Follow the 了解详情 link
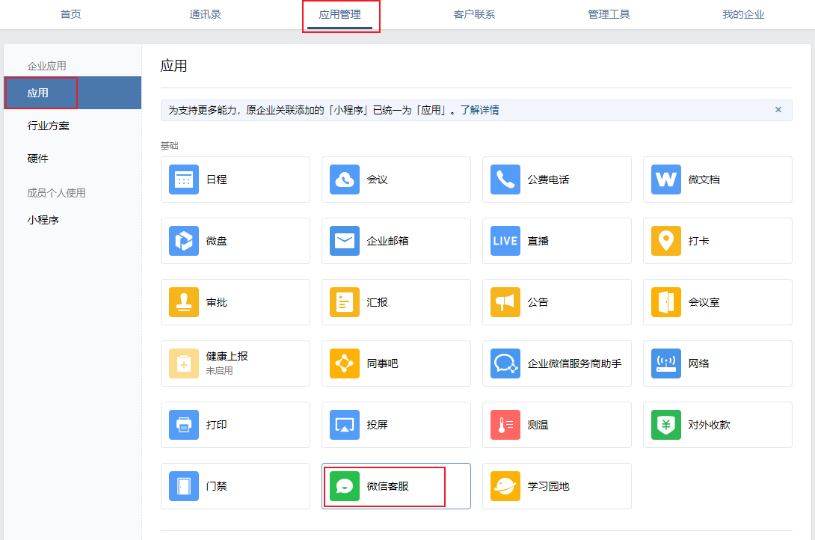The height and width of the screenshot is (540, 815). (480, 110)
